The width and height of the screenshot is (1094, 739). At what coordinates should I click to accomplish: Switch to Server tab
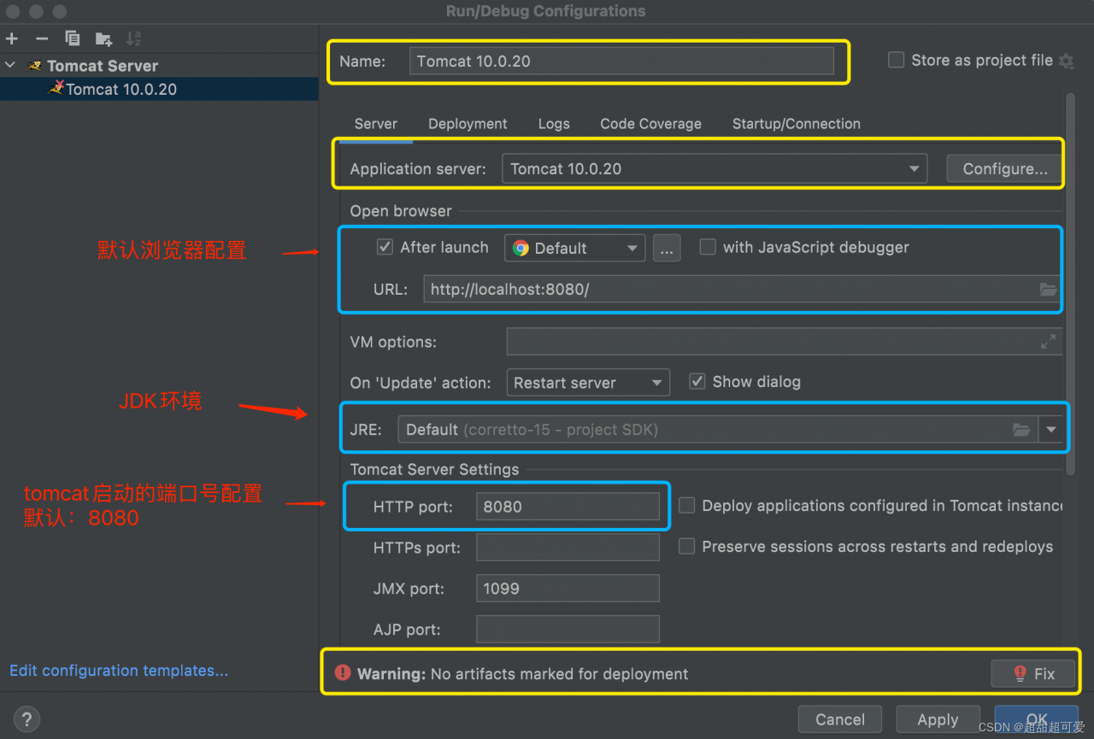(376, 124)
